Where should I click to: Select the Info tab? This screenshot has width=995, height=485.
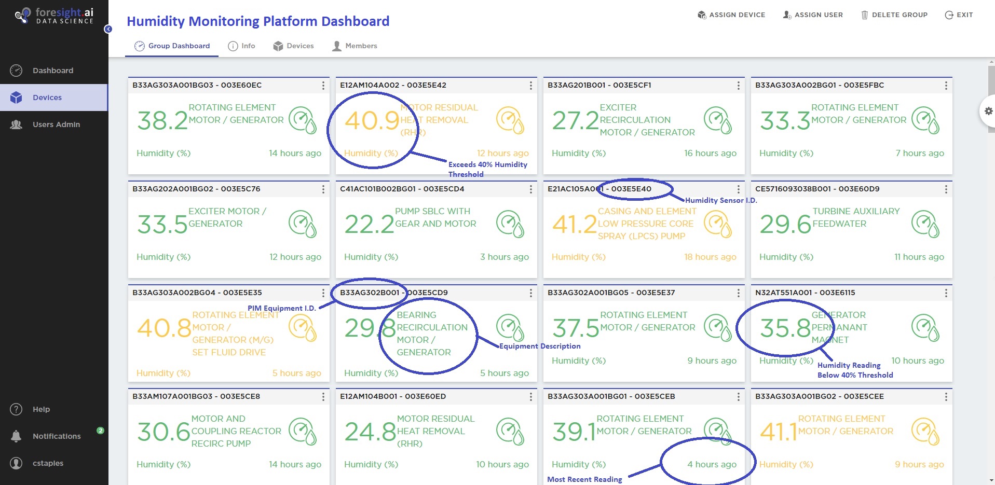tap(242, 46)
